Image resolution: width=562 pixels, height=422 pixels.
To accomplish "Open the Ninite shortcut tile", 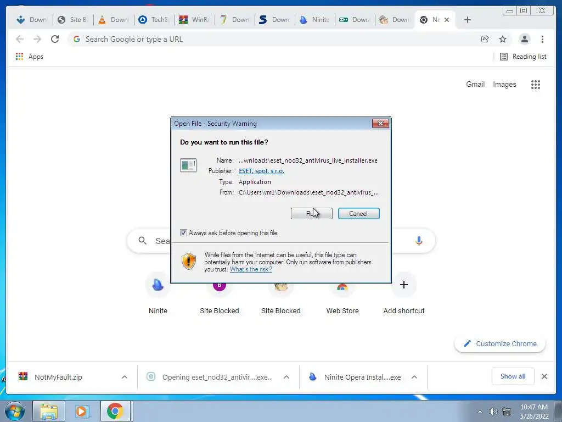I will point(158,295).
